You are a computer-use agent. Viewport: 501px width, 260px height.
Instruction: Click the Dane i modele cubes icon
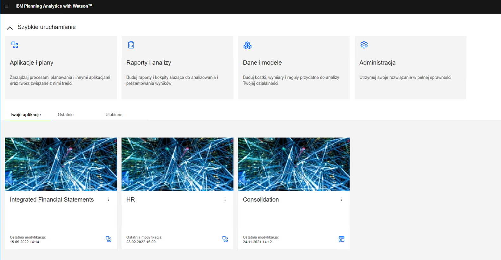click(x=247, y=45)
